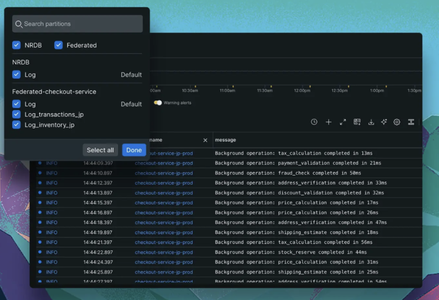Click INFO level in the 14:44:19.897 row

(x=52, y=233)
